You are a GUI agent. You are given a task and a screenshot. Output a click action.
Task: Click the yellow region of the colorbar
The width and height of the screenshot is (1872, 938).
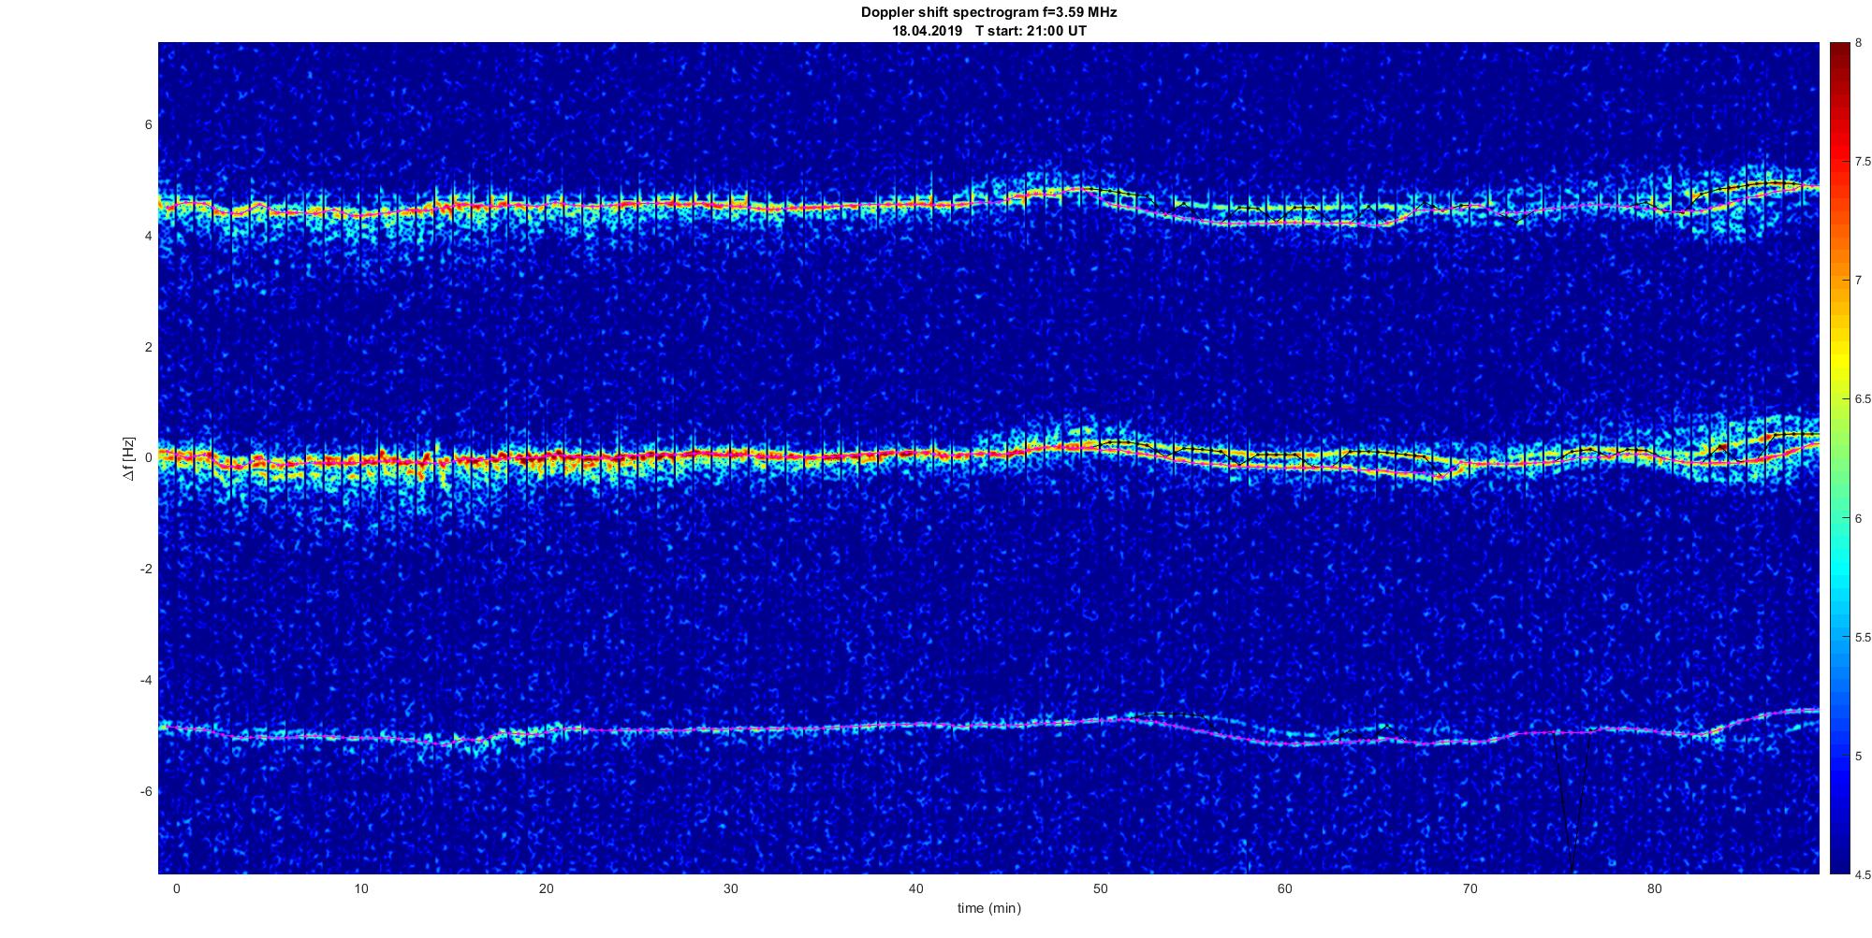click(1839, 360)
